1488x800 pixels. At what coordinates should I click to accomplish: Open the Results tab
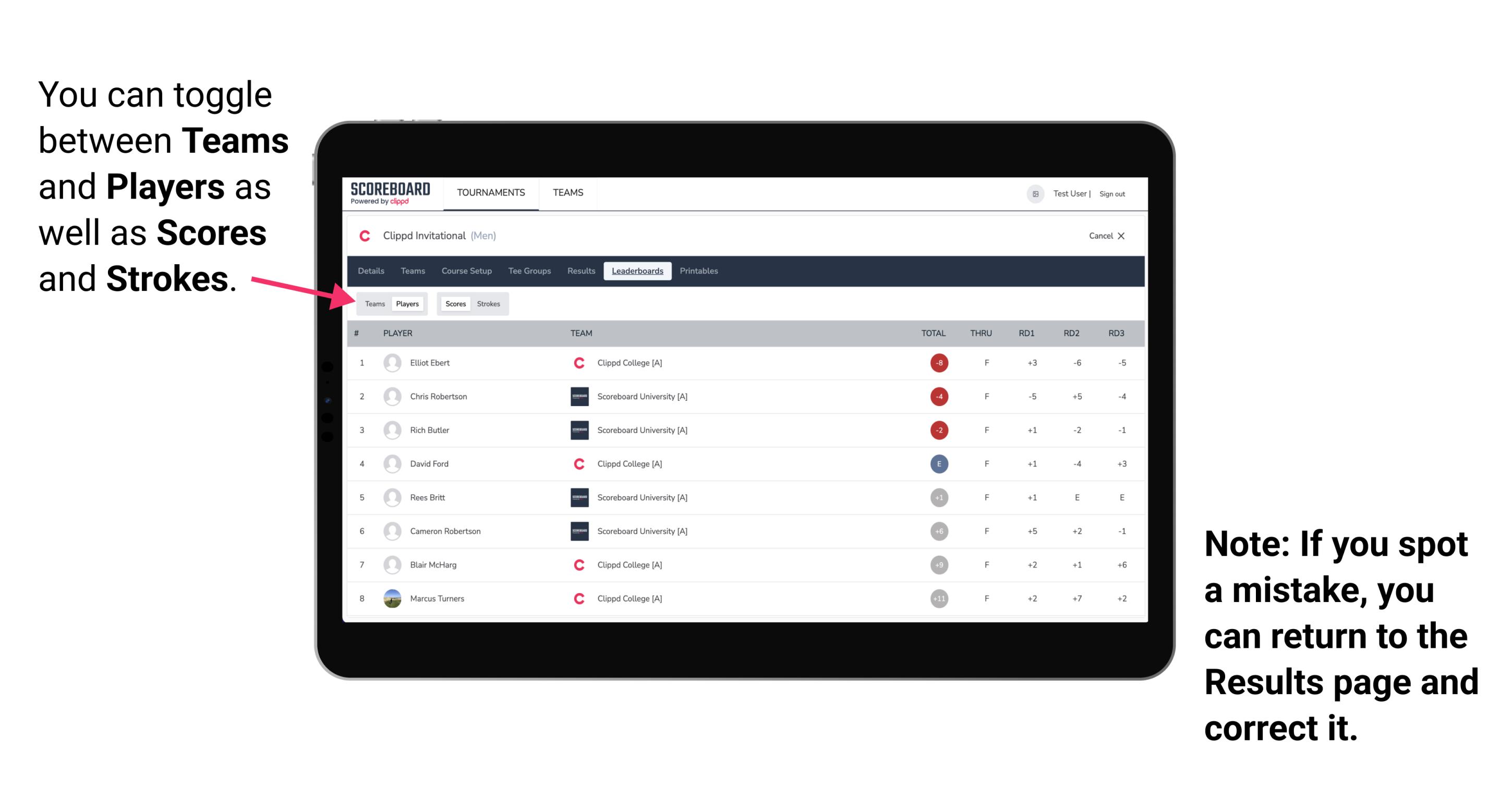[x=582, y=271]
